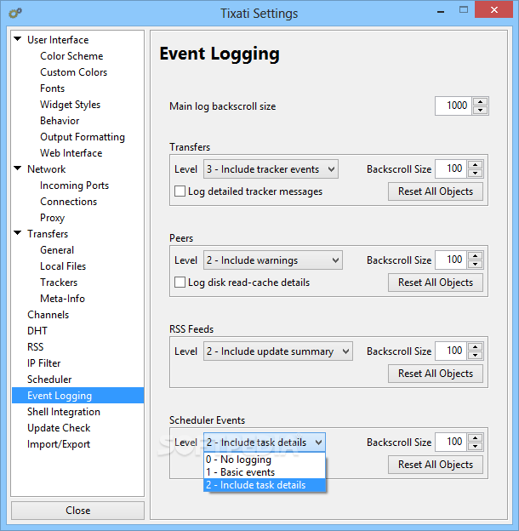Click the Transfers Backscroll Size field

tap(451, 168)
